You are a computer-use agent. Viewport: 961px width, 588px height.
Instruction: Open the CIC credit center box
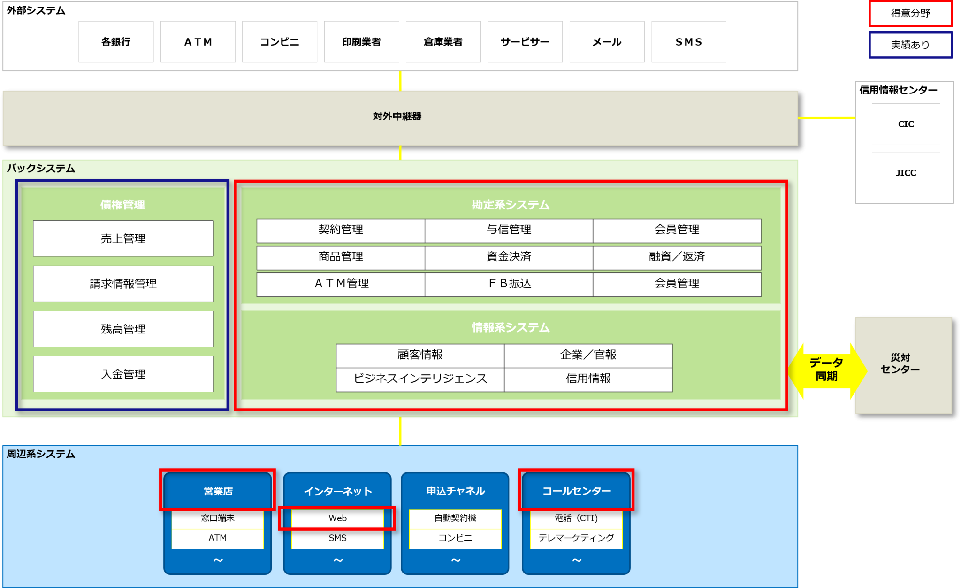(906, 124)
